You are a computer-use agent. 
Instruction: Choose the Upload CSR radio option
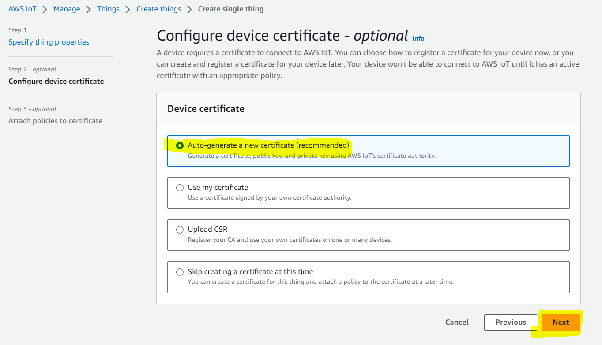point(180,230)
